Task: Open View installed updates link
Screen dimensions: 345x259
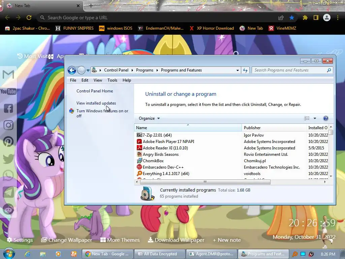Action: point(96,103)
